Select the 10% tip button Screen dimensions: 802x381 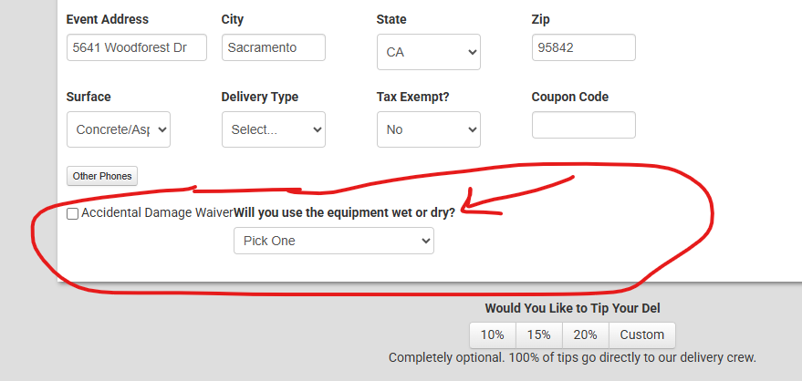[493, 335]
